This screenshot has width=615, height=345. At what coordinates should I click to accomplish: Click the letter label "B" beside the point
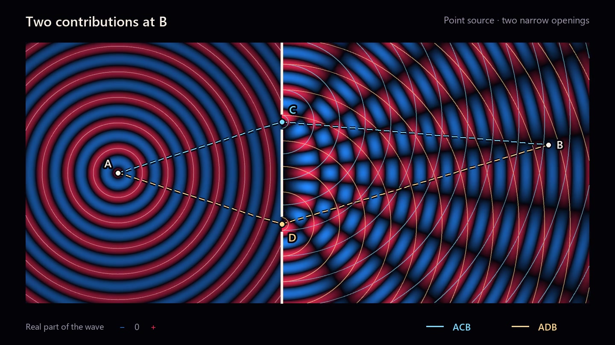(x=559, y=145)
